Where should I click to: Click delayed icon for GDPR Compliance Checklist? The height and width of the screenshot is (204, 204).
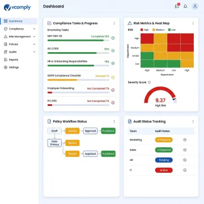(x=113, y=78)
